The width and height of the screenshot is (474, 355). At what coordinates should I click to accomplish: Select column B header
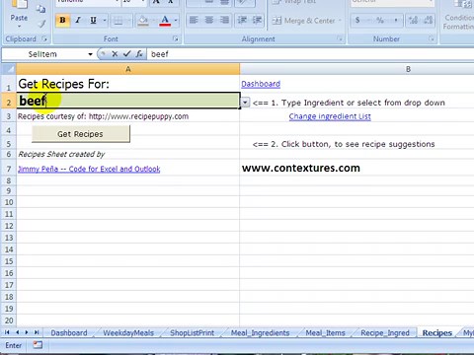357,69
